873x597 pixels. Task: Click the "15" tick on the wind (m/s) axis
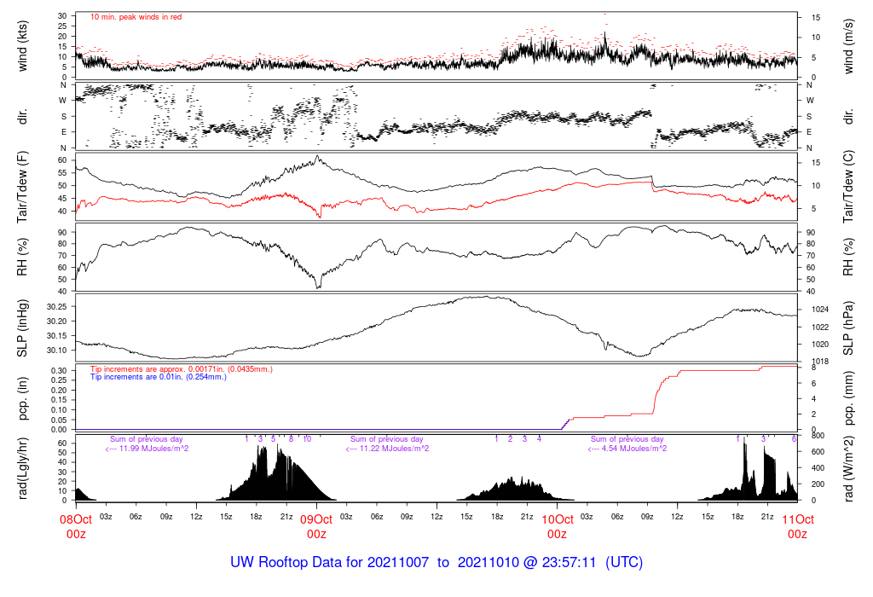coord(816,18)
